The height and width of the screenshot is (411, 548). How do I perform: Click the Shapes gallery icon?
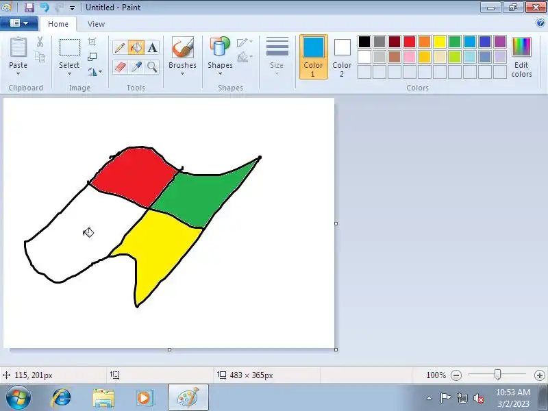[219, 47]
